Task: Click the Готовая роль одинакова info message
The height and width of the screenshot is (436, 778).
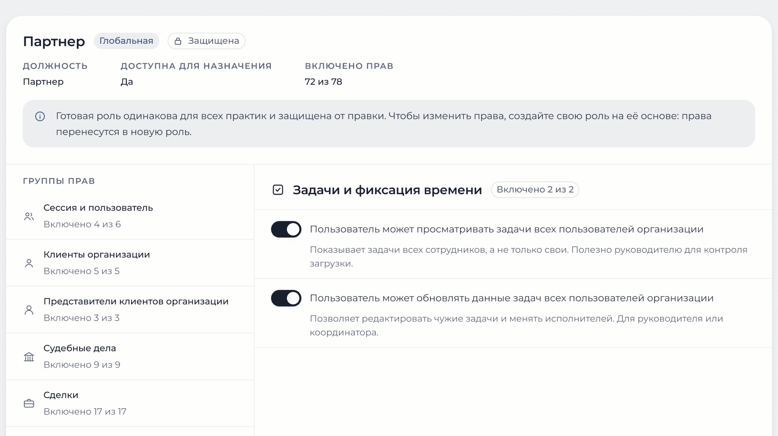Action: [x=384, y=124]
